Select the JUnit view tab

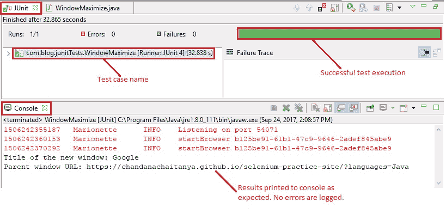tap(21, 8)
